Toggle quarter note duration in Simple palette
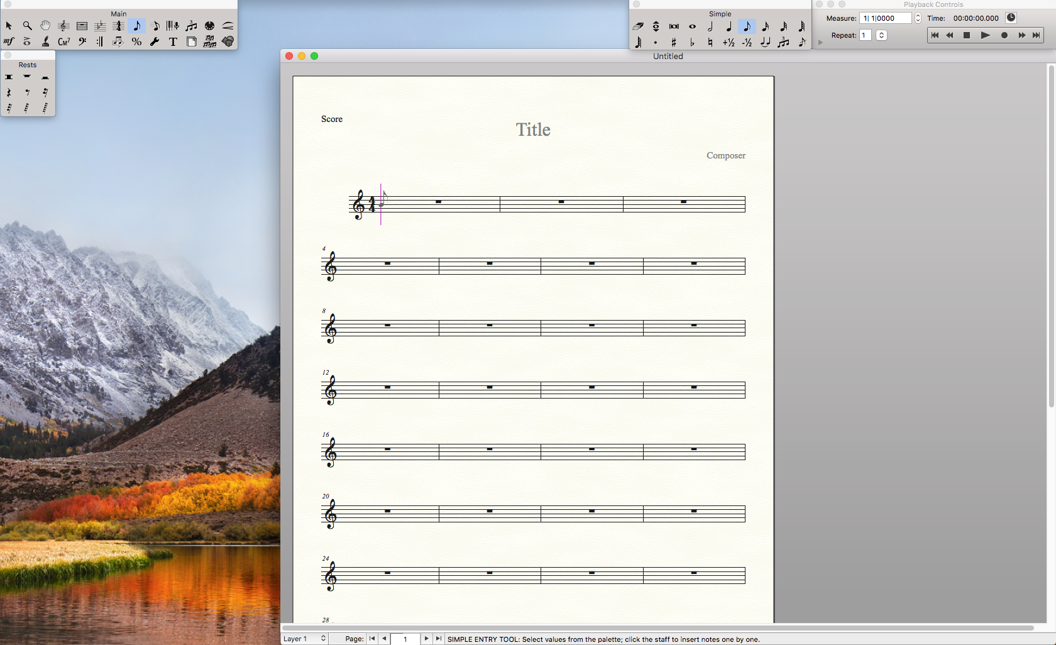The height and width of the screenshot is (645, 1056). coord(729,26)
